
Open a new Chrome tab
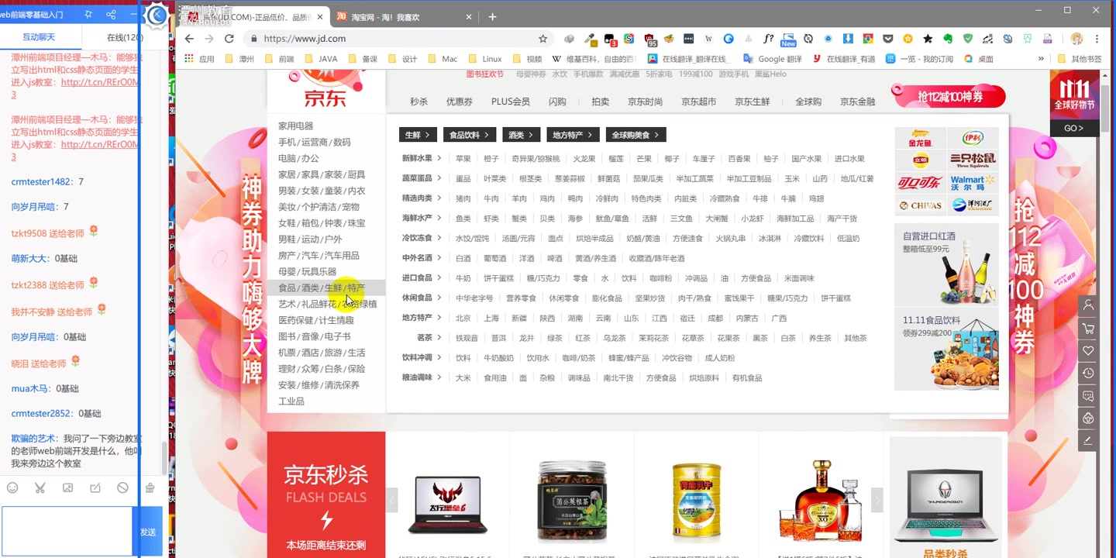pyautogui.click(x=493, y=16)
